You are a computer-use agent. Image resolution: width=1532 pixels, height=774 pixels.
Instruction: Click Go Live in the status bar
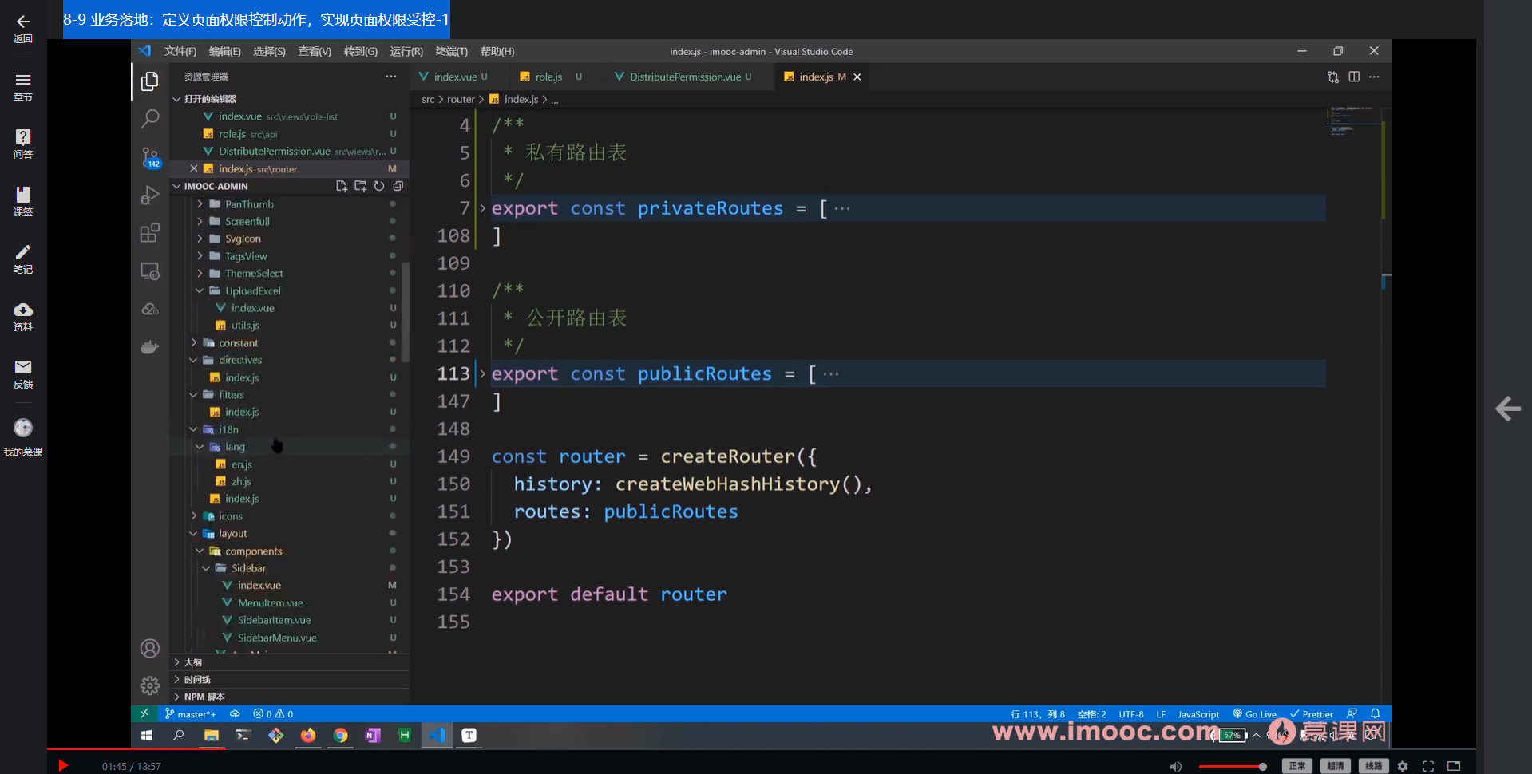[1255, 714]
